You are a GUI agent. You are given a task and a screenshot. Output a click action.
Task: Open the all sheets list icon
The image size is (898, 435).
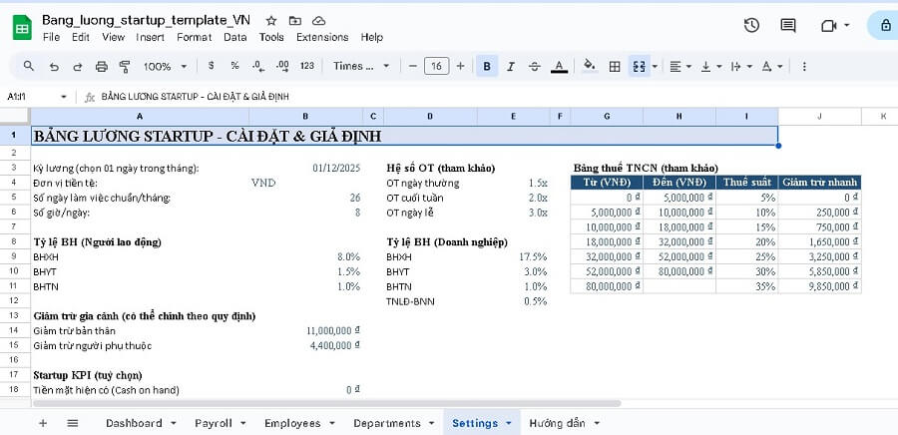[x=72, y=423]
